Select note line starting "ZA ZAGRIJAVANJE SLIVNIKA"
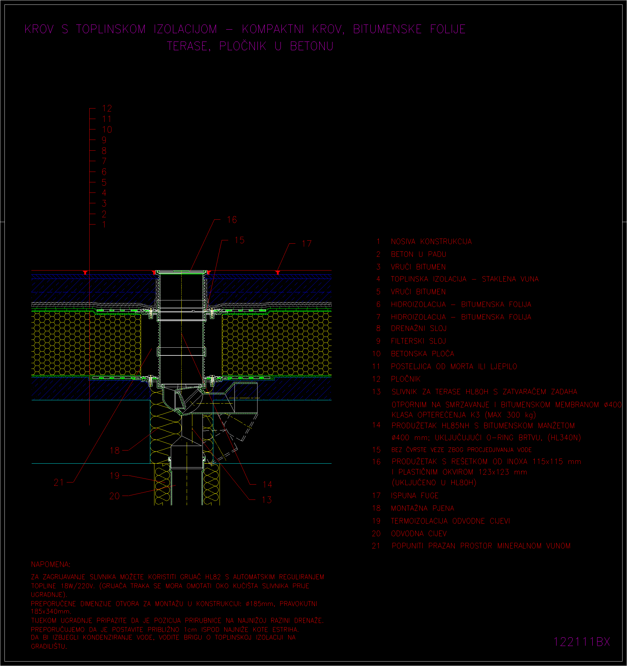 pyautogui.click(x=177, y=577)
